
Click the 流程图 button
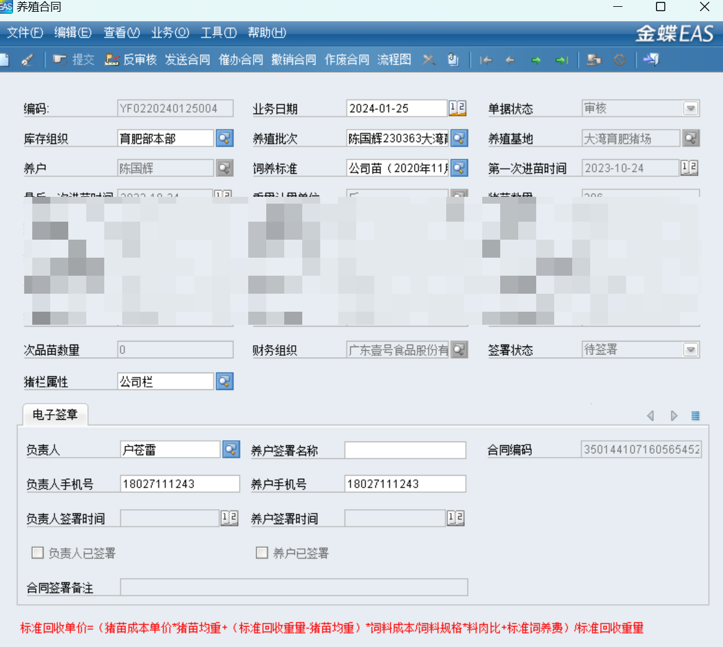coord(394,60)
